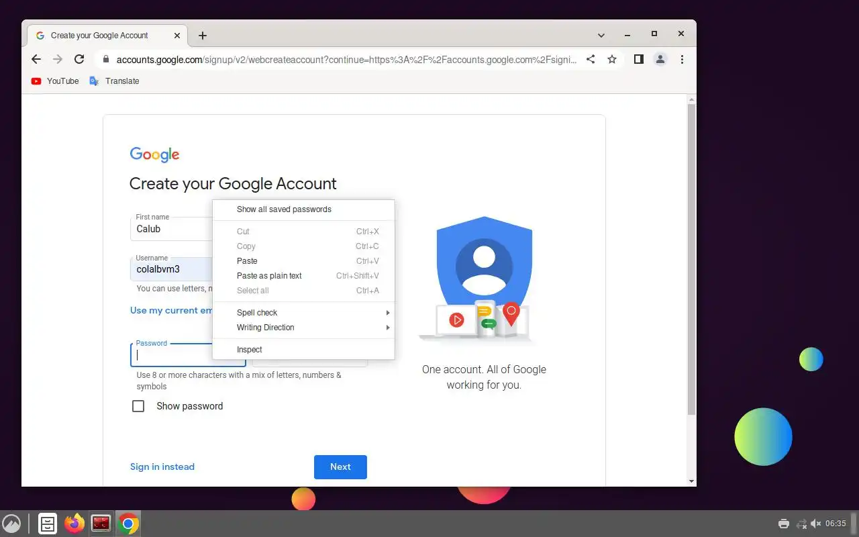The image size is (859, 537).
Task: Click the scrollbar down arrow
Action: click(x=691, y=481)
